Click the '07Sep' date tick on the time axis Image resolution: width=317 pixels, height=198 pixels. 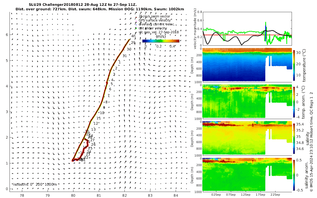click(231, 195)
